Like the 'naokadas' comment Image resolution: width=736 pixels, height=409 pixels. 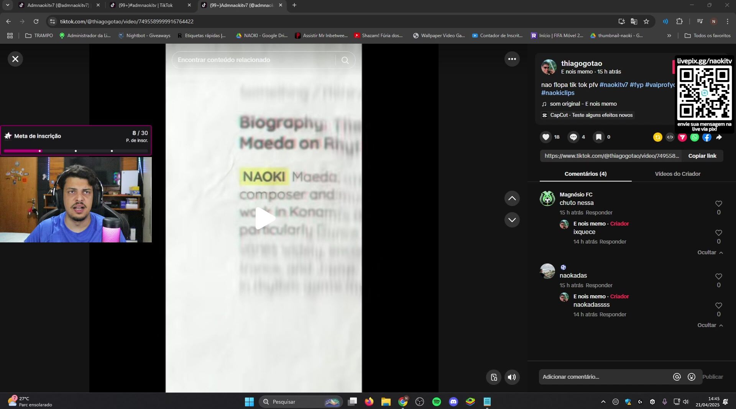(718, 276)
